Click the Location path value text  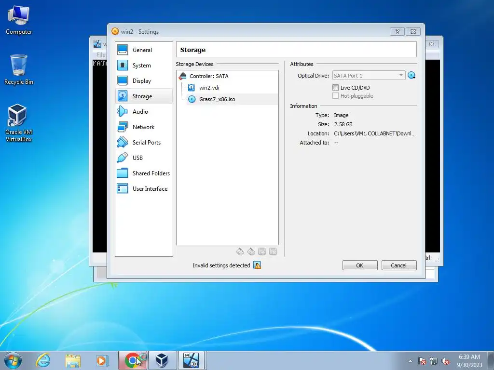[x=374, y=133]
